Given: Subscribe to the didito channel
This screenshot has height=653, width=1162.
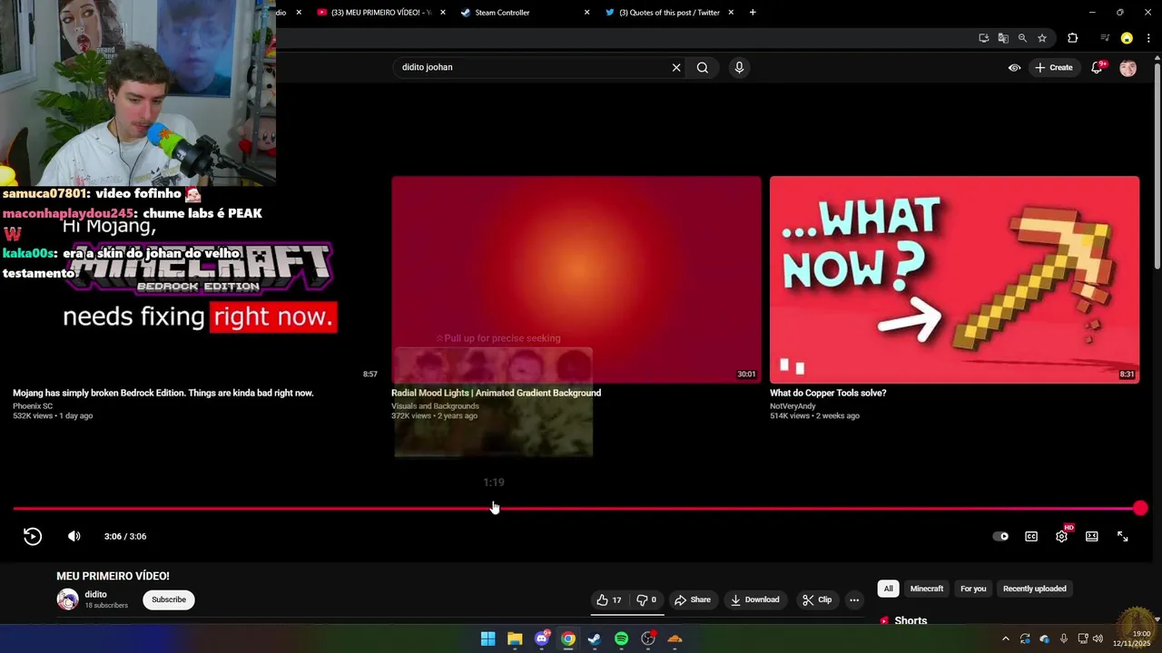Looking at the screenshot, I should [169, 599].
